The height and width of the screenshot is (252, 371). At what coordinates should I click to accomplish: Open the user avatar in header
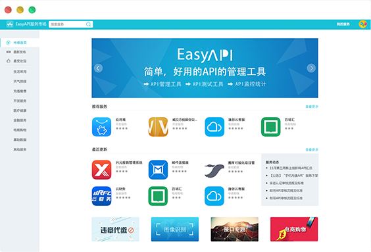362,24
